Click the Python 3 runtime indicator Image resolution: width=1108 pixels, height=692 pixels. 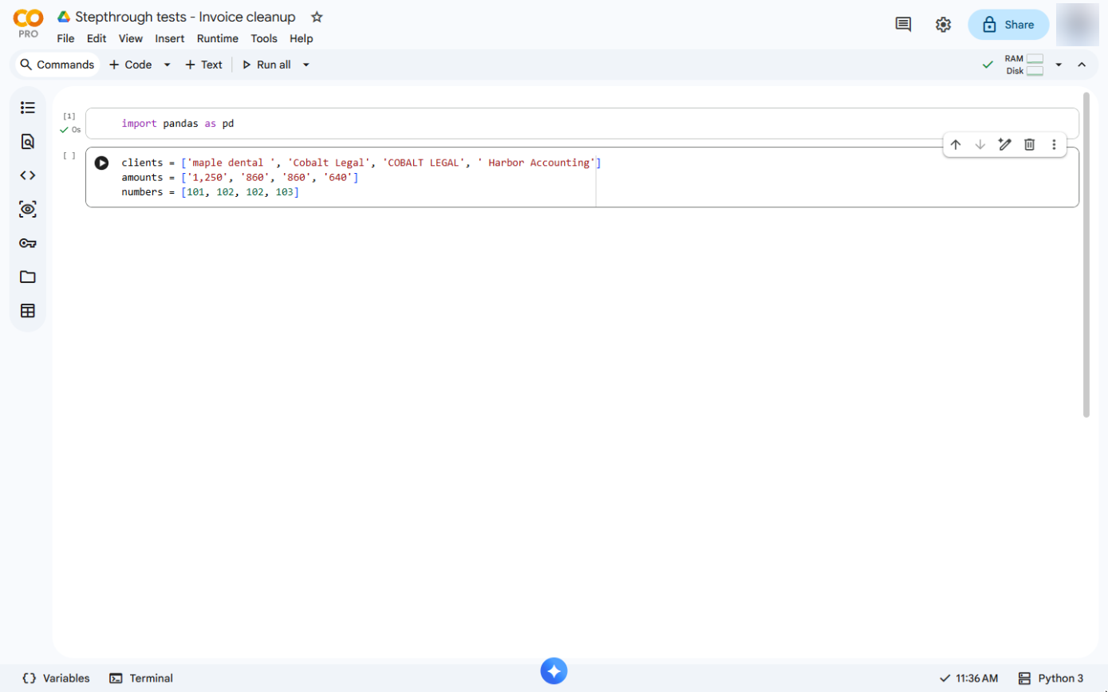tap(1051, 678)
